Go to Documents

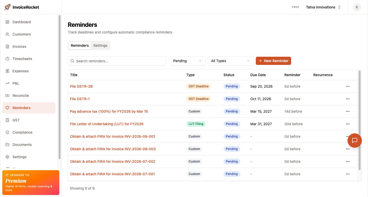point(29,145)
